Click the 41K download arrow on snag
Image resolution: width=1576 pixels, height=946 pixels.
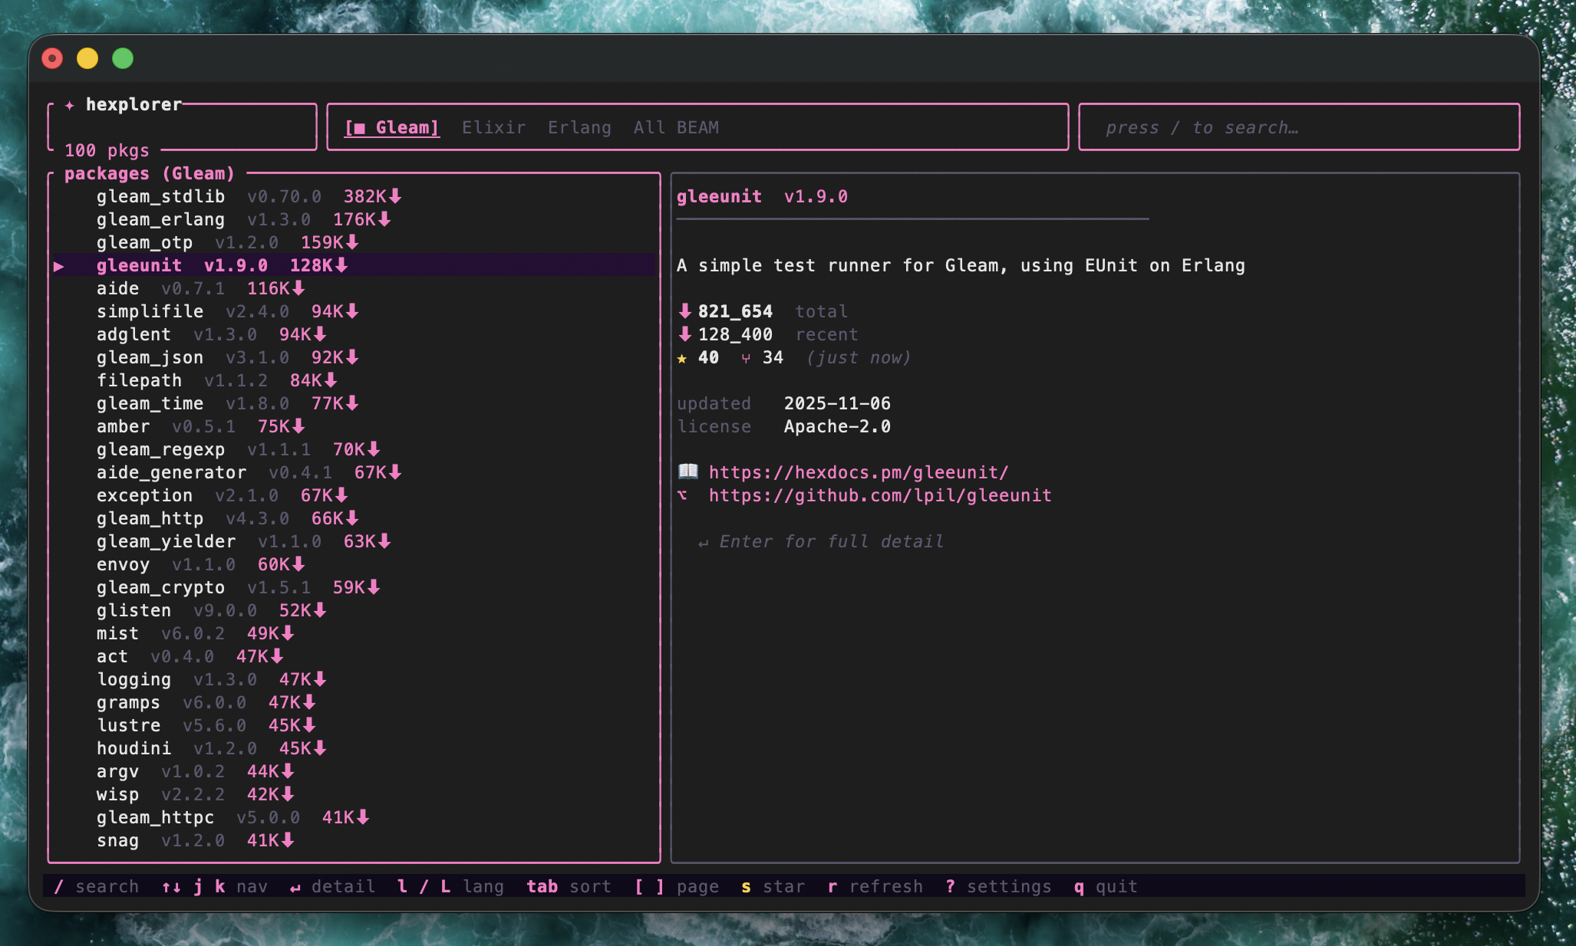point(288,840)
